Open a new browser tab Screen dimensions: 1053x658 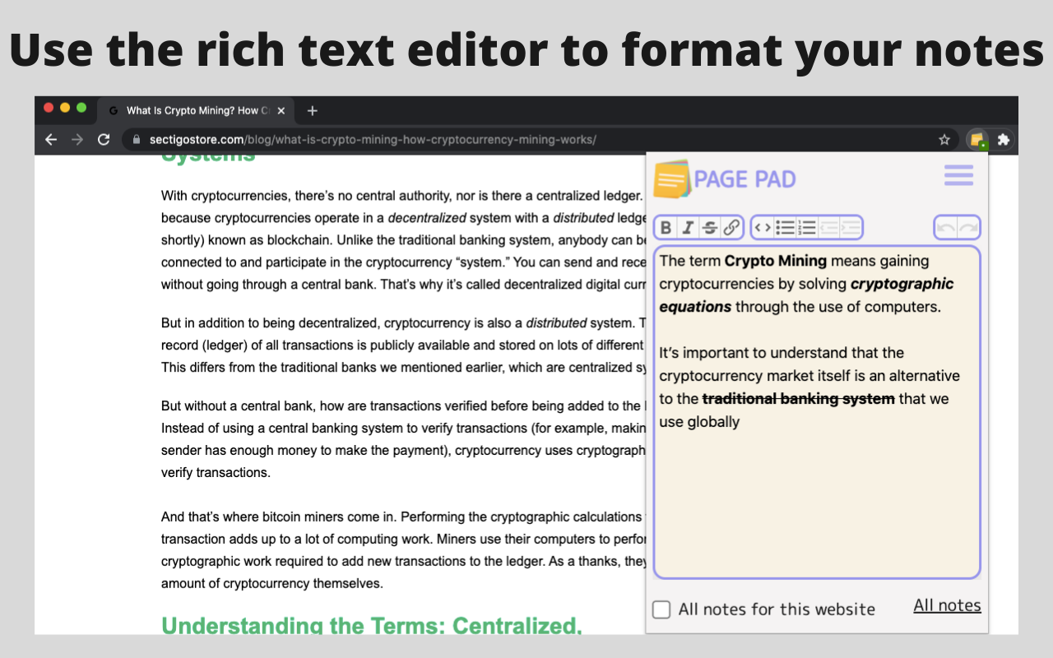tap(312, 110)
